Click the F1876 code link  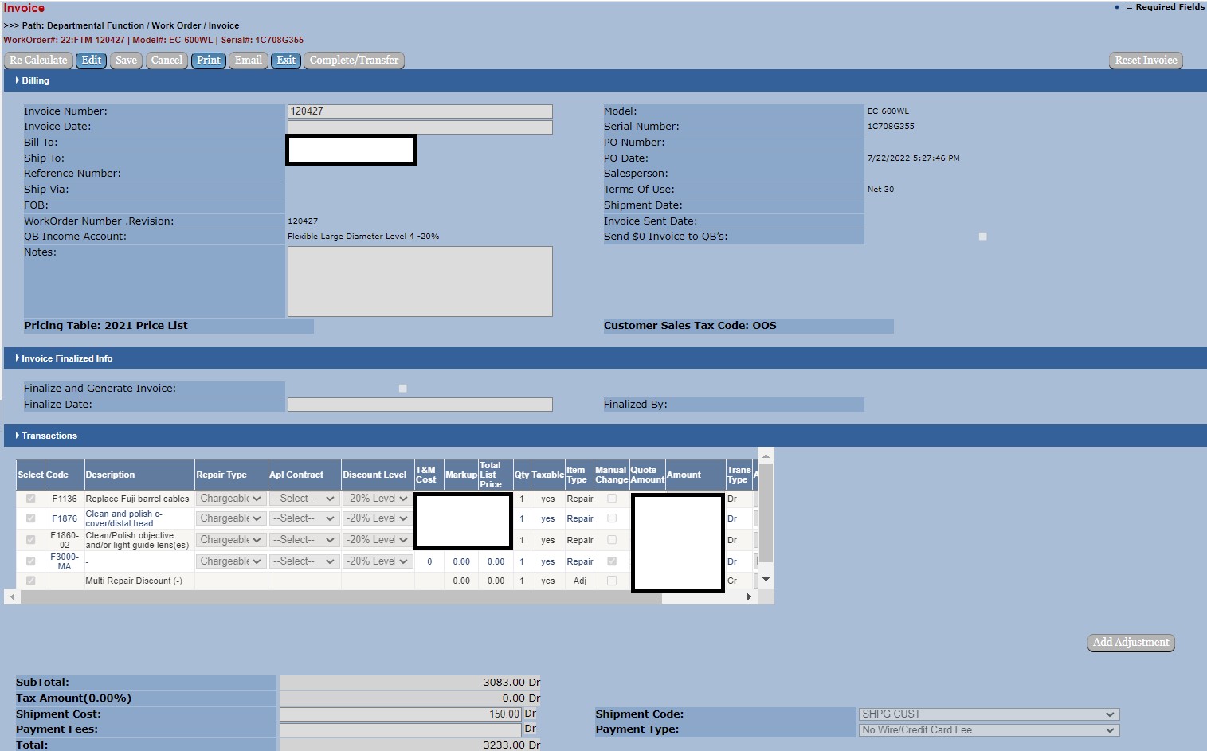pyautogui.click(x=65, y=518)
